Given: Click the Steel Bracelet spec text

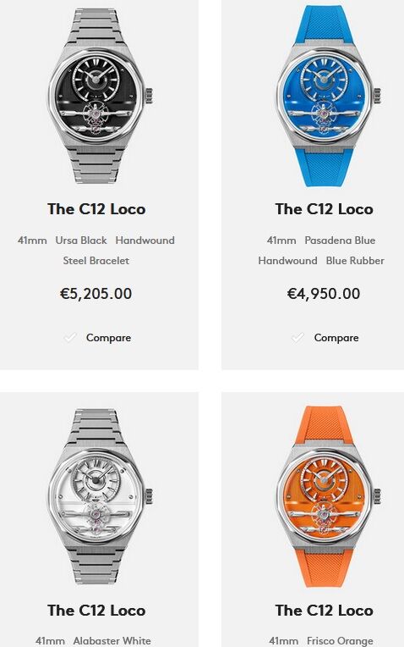Looking at the screenshot, I should click(x=96, y=261).
